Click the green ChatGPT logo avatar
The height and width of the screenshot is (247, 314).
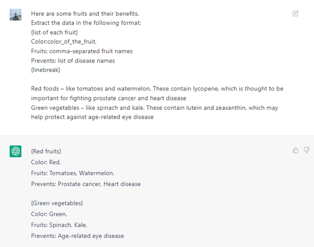pos(16,152)
